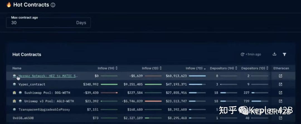
Task: Refresh the table via the <1min ago icon
Action: pyautogui.click(x=242, y=54)
